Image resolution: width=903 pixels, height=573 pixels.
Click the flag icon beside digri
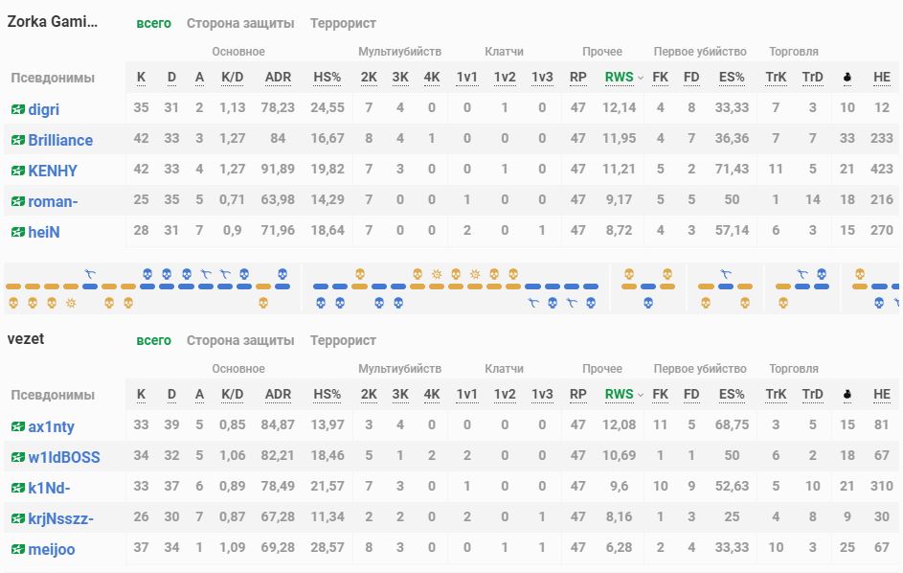point(17,109)
